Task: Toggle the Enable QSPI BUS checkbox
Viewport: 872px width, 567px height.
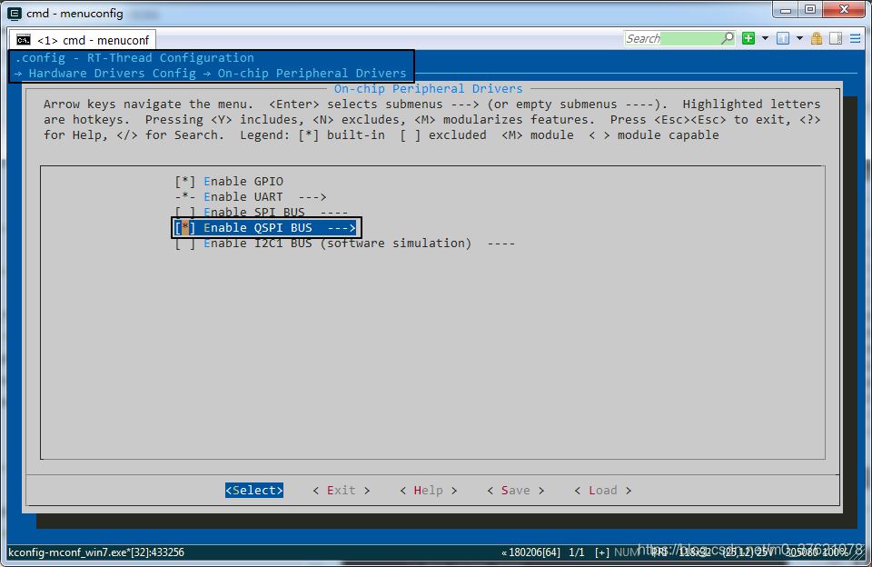Action: point(185,227)
